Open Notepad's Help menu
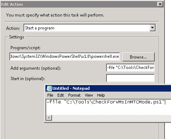171x139 pixels. (101, 95)
